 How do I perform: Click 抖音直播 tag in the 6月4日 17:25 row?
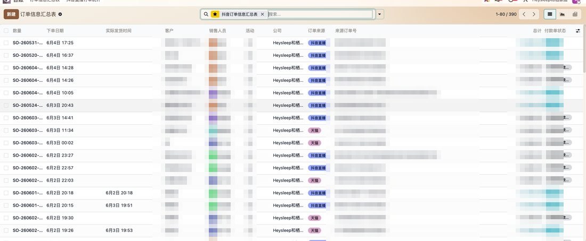[317, 43]
